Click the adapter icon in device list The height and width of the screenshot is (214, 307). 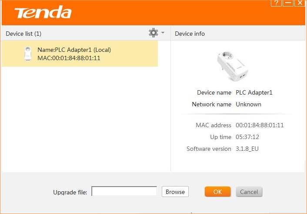(27, 54)
